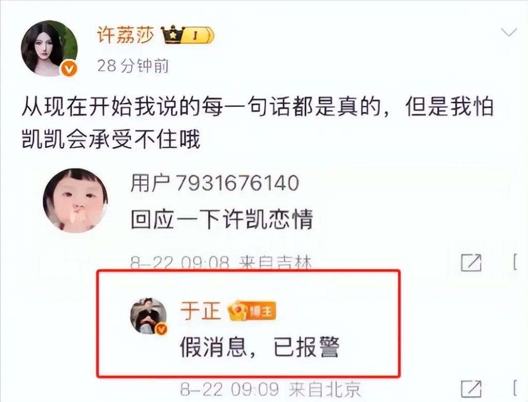Viewport: 528px width, 402px height.
Task: Click the 许荔莎 username
Action: pyautogui.click(x=126, y=36)
